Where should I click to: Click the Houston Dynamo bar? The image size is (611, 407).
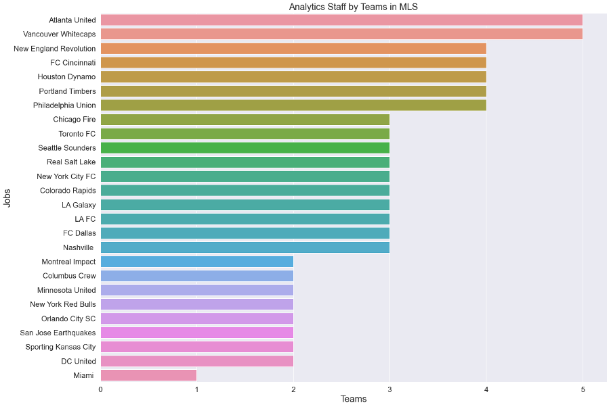click(x=293, y=76)
